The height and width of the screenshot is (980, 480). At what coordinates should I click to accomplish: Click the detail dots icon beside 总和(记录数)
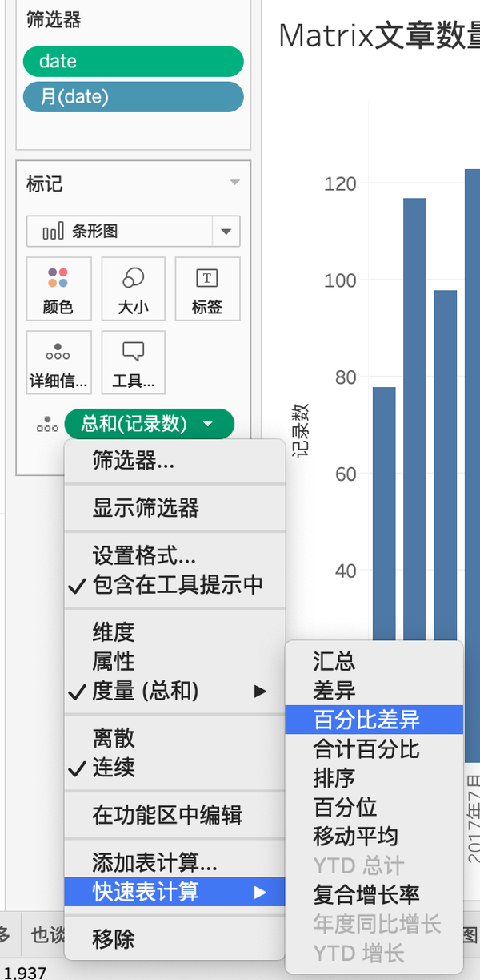47,425
